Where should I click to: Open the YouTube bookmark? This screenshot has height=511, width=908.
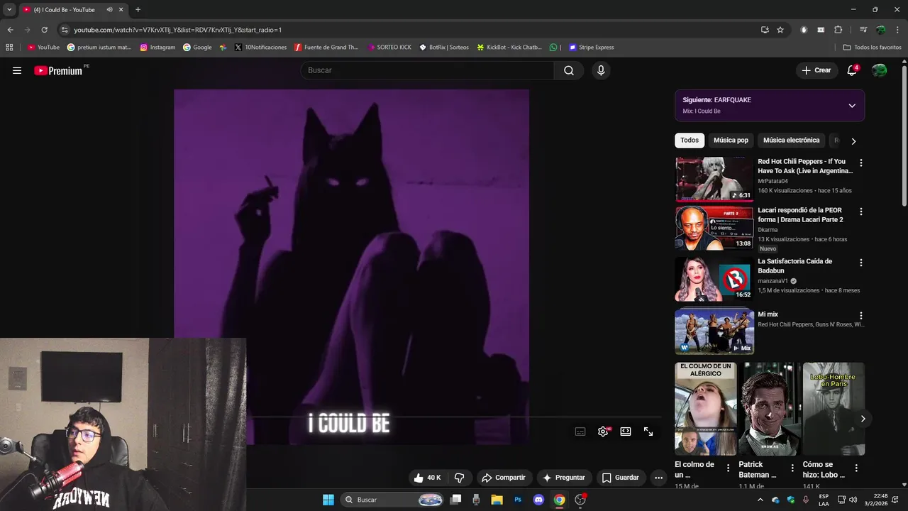pos(43,48)
